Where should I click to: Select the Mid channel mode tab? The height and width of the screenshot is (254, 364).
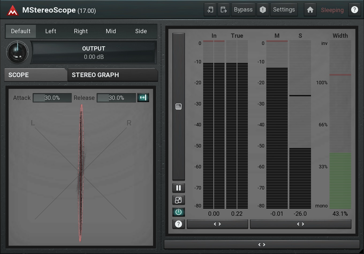(x=111, y=31)
